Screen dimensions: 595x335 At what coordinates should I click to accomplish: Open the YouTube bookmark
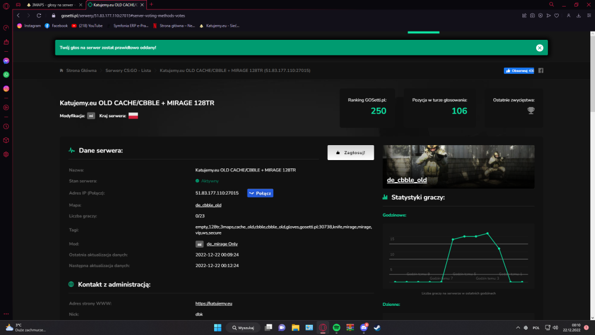[87, 26]
